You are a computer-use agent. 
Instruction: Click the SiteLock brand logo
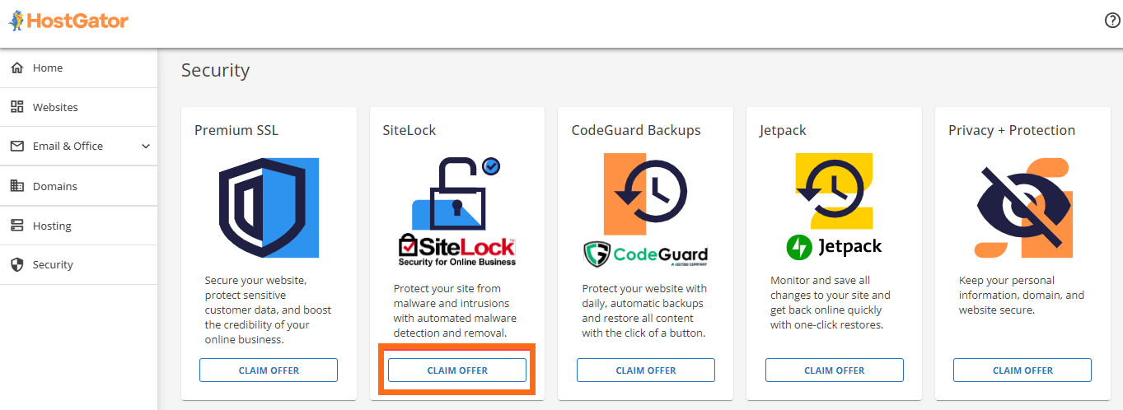point(457,250)
